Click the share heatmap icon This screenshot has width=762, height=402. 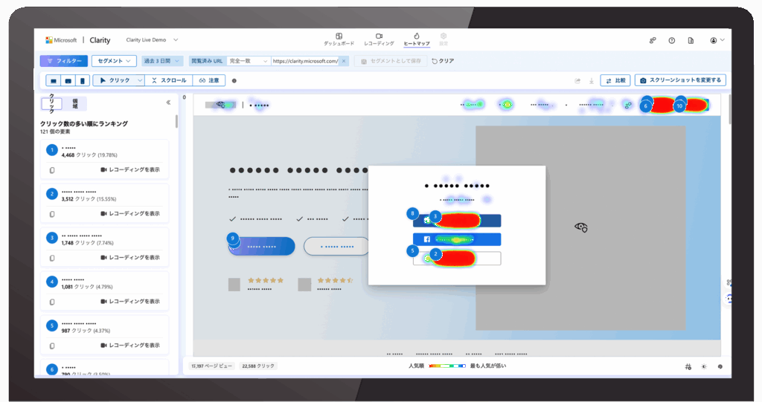point(577,80)
